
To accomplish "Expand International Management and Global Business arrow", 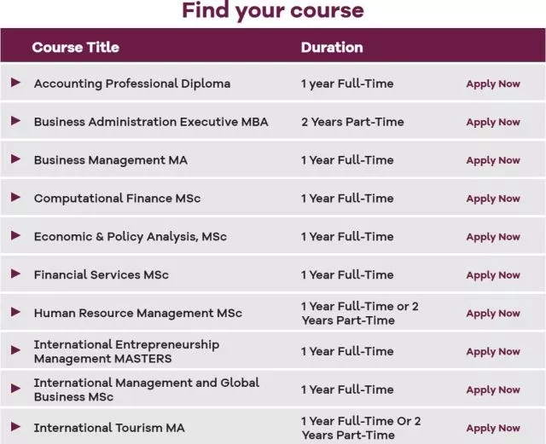I will (15, 389).
